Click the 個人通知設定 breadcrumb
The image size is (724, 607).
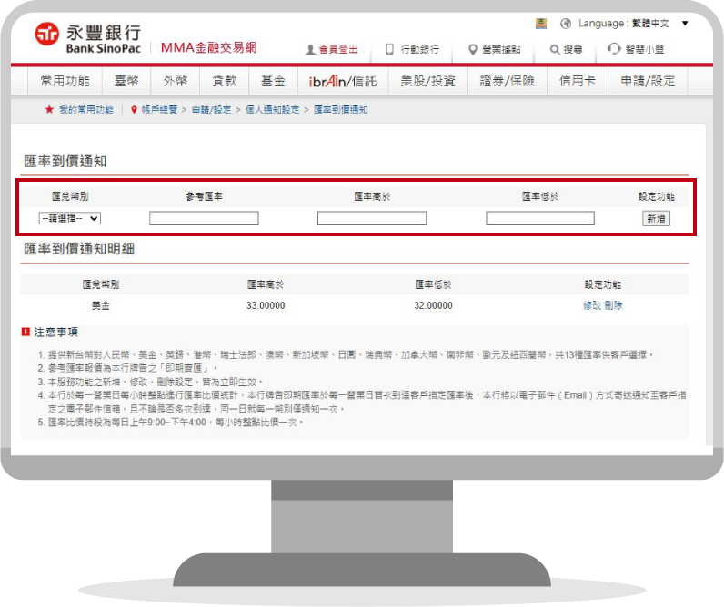tap(273, 110)
